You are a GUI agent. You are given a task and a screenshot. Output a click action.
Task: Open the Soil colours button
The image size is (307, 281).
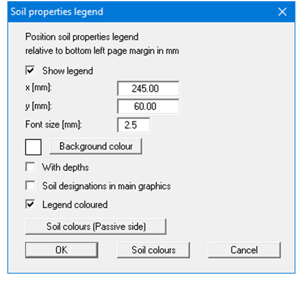[x=153, y=250]
